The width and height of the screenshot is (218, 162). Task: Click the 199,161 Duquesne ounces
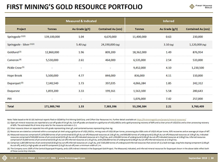pyautogui.click(x=110, y=91)
